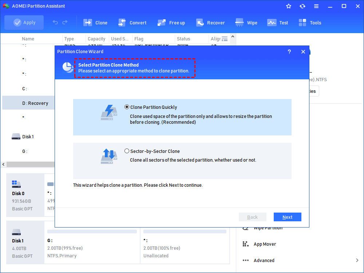Click the Disk 1 icon in disk map

16,232
